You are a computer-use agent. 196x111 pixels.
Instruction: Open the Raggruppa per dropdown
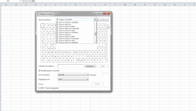[x=73, y=79]
